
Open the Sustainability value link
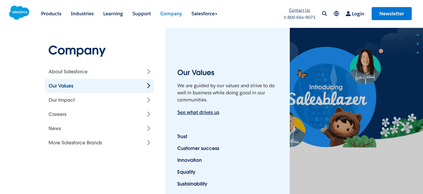(x=192, y=184)
